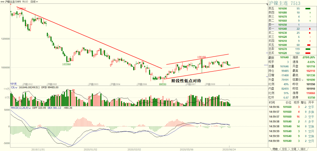Open the 分笔 tab
Viewport: 317px width, 151px height.
click(294, 149)
